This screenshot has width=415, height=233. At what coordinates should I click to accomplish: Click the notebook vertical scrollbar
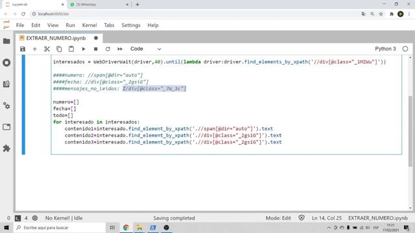click(410, 131)
